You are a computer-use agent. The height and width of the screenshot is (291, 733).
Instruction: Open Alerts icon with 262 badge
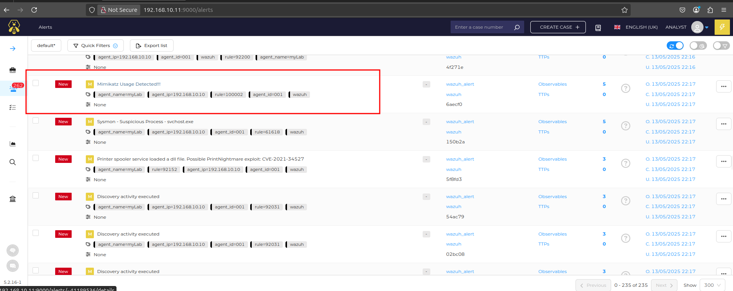pos(13,88)
